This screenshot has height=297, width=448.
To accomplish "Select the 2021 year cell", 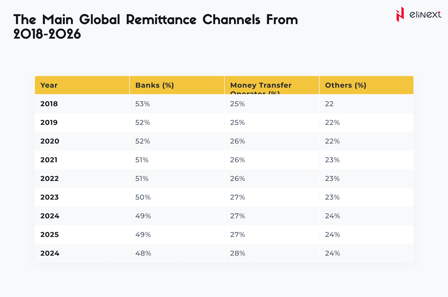I will (49, 160).
